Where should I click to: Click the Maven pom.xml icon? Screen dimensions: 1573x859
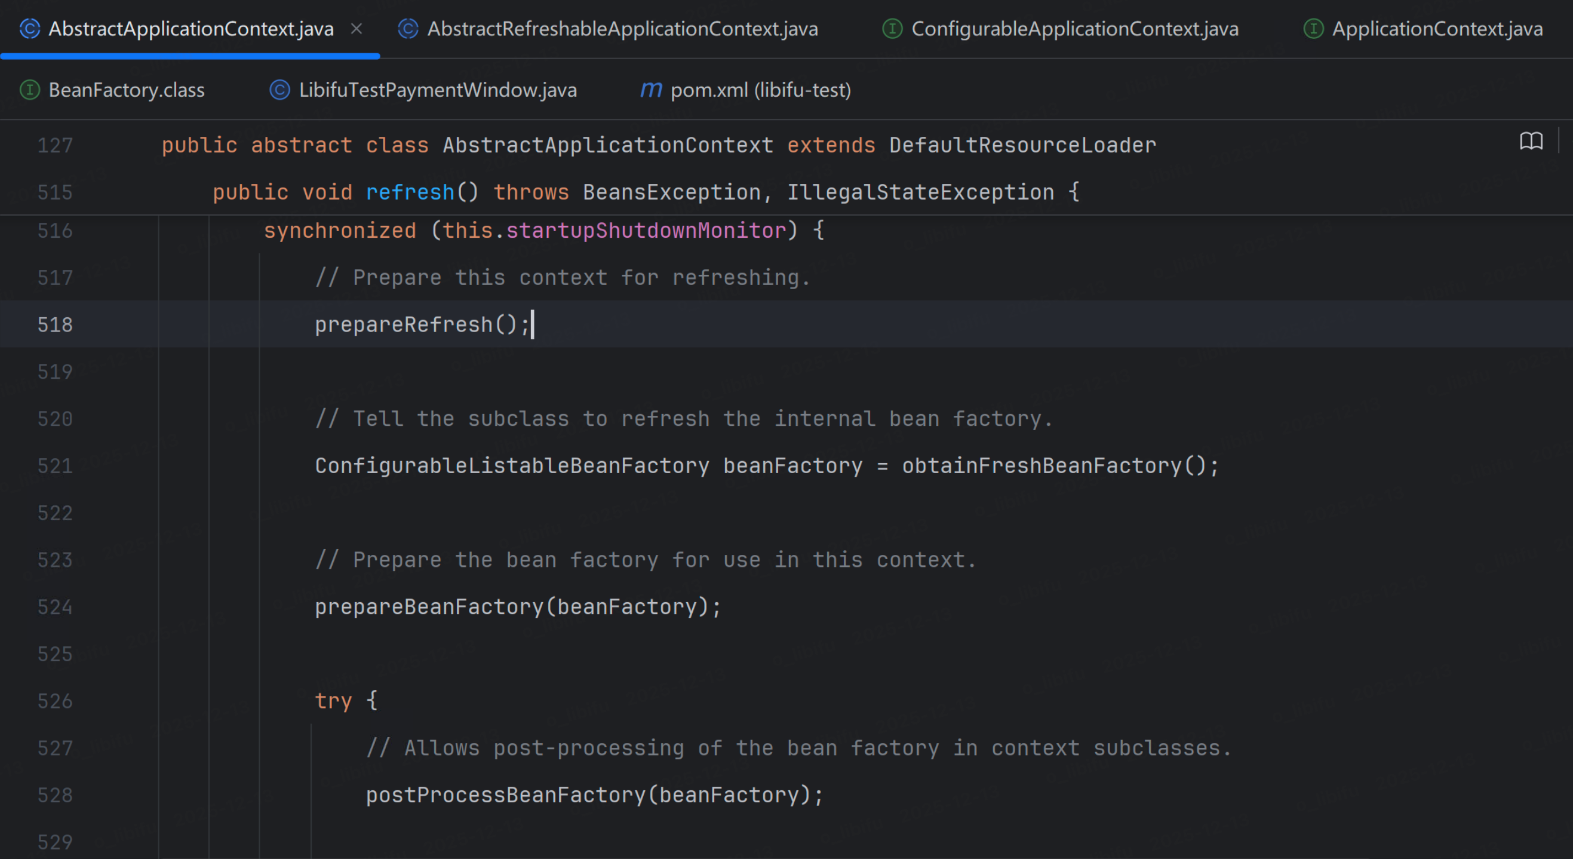[651, 90]
